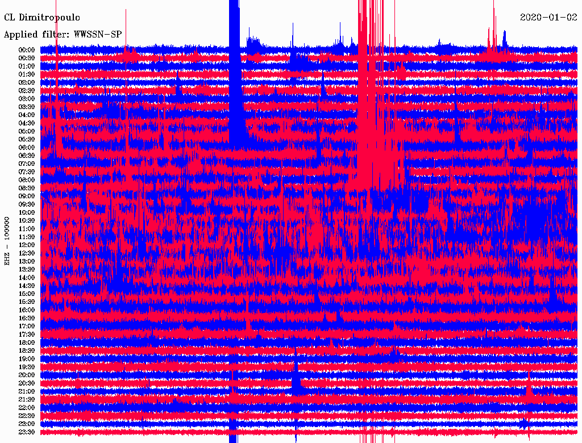Click the 00:30 time label
582x443 pixels.
coord(27,58)
